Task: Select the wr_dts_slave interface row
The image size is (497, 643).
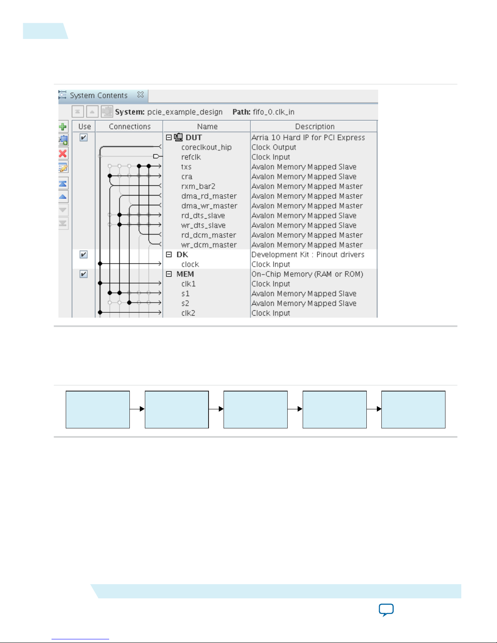Action: point(203,225)
